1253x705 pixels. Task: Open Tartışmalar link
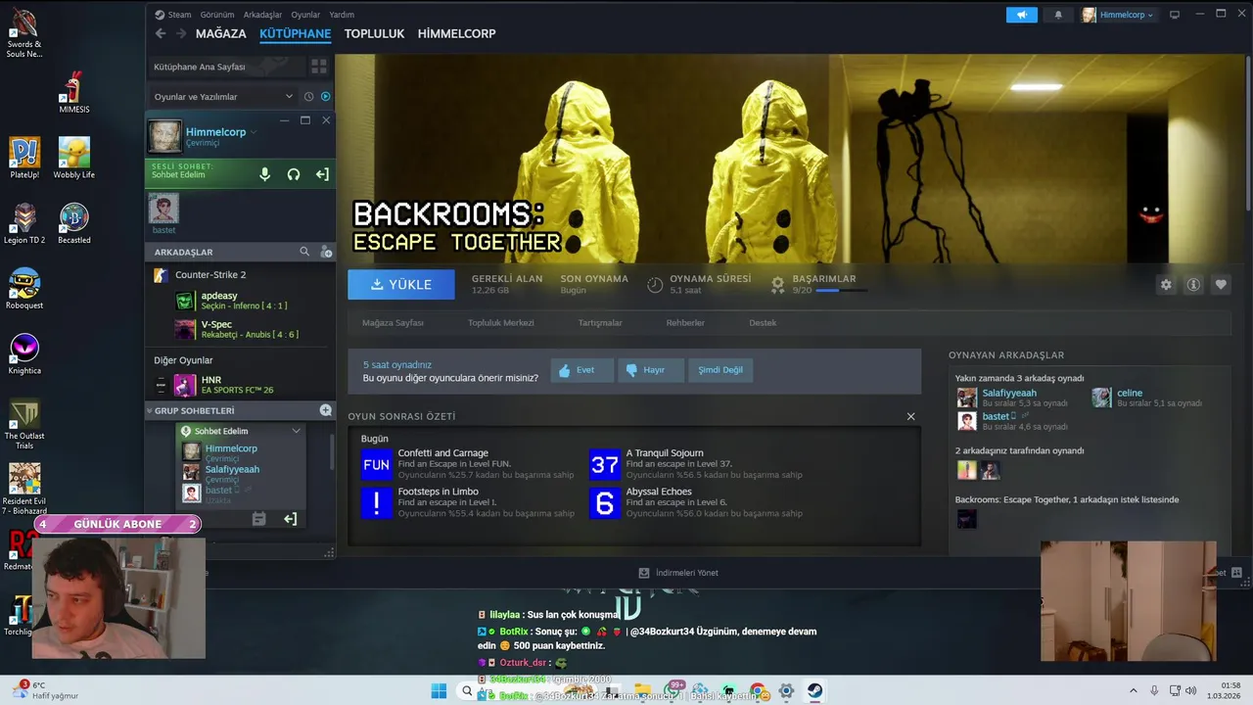600,323
